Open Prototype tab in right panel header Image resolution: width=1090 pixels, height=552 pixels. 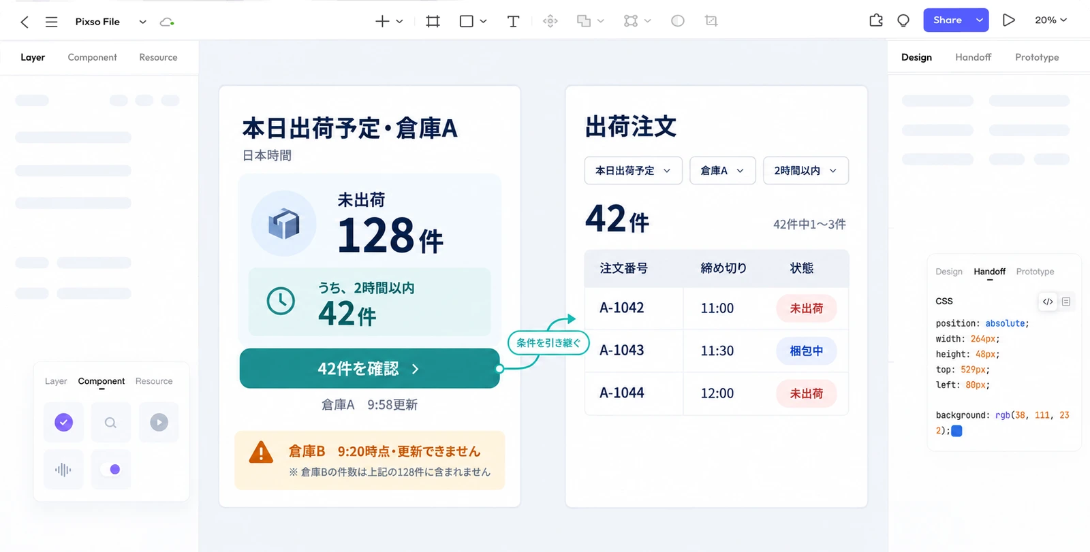(1037, 57)
